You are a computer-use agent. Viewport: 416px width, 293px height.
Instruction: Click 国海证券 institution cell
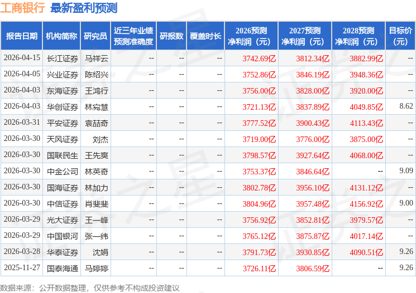click(x=63, y=188)
